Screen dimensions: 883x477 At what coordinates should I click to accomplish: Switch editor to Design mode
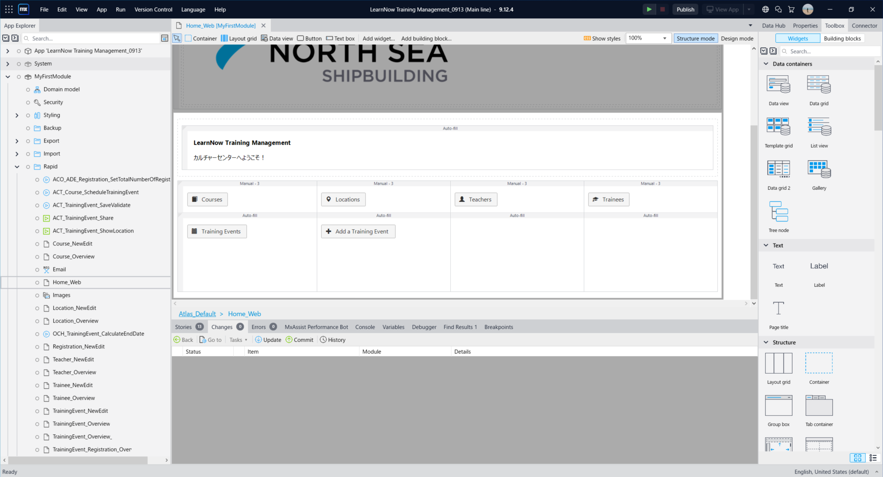tap(737, 39)
